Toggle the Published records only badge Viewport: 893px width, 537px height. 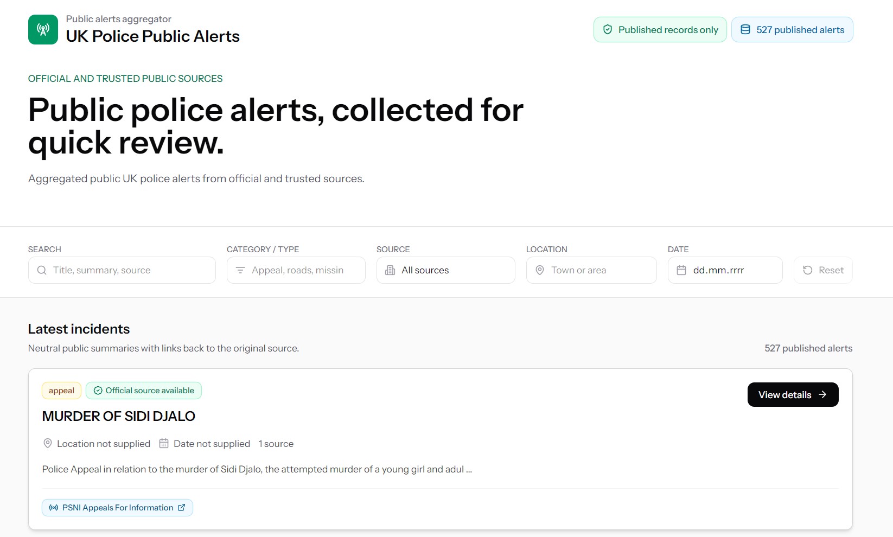(x=660, y=29)
